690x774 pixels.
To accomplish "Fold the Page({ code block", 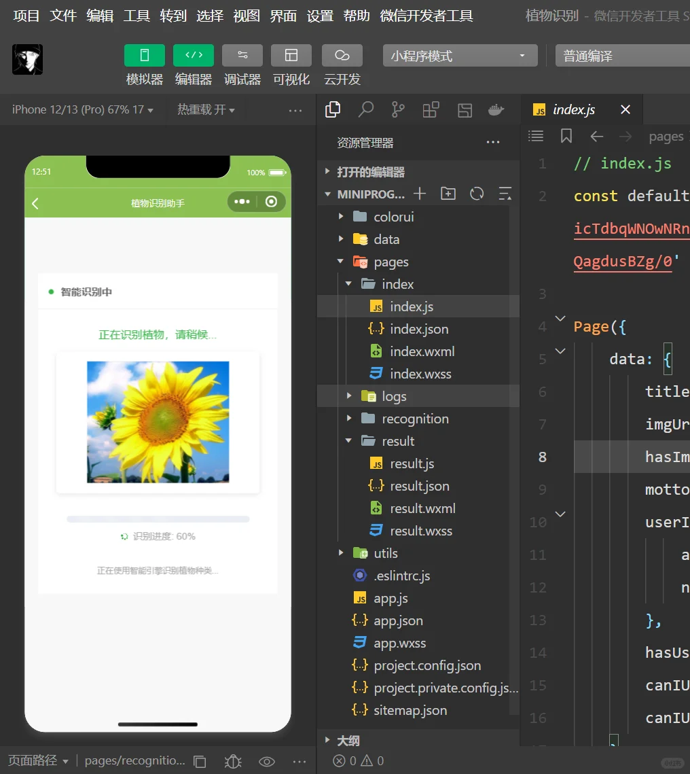I will (560, 319).
